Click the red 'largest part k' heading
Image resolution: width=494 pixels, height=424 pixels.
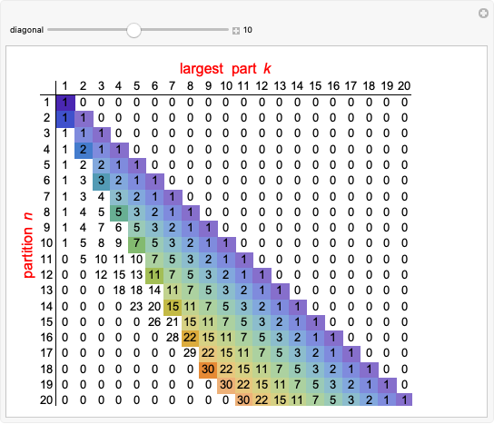point(225,68)
